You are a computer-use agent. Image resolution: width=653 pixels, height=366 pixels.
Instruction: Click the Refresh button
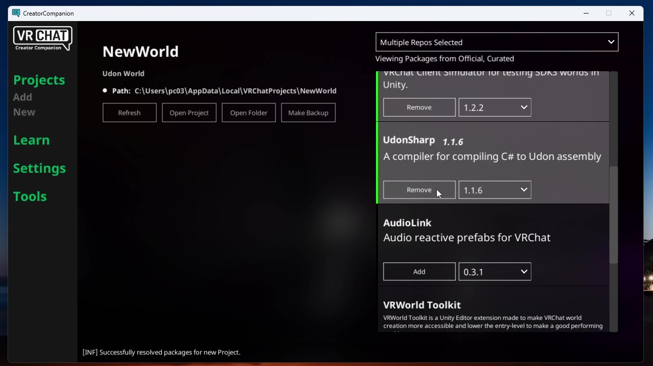coord(130,113)
